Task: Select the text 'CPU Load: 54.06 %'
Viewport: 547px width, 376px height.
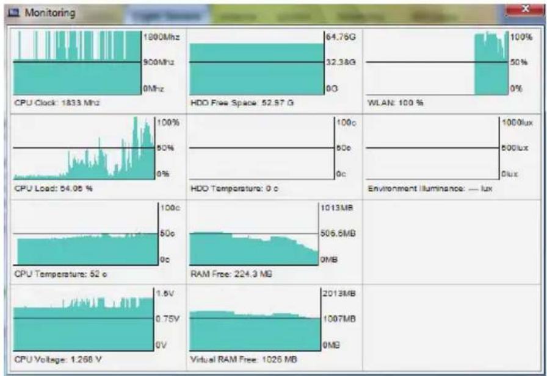Action: (x=53, y=188)
